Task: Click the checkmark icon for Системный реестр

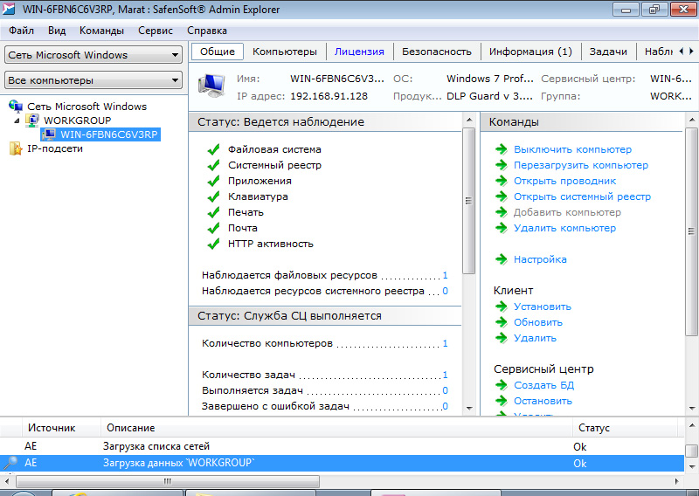Action: pyautogui.click(x=213, y=165)
